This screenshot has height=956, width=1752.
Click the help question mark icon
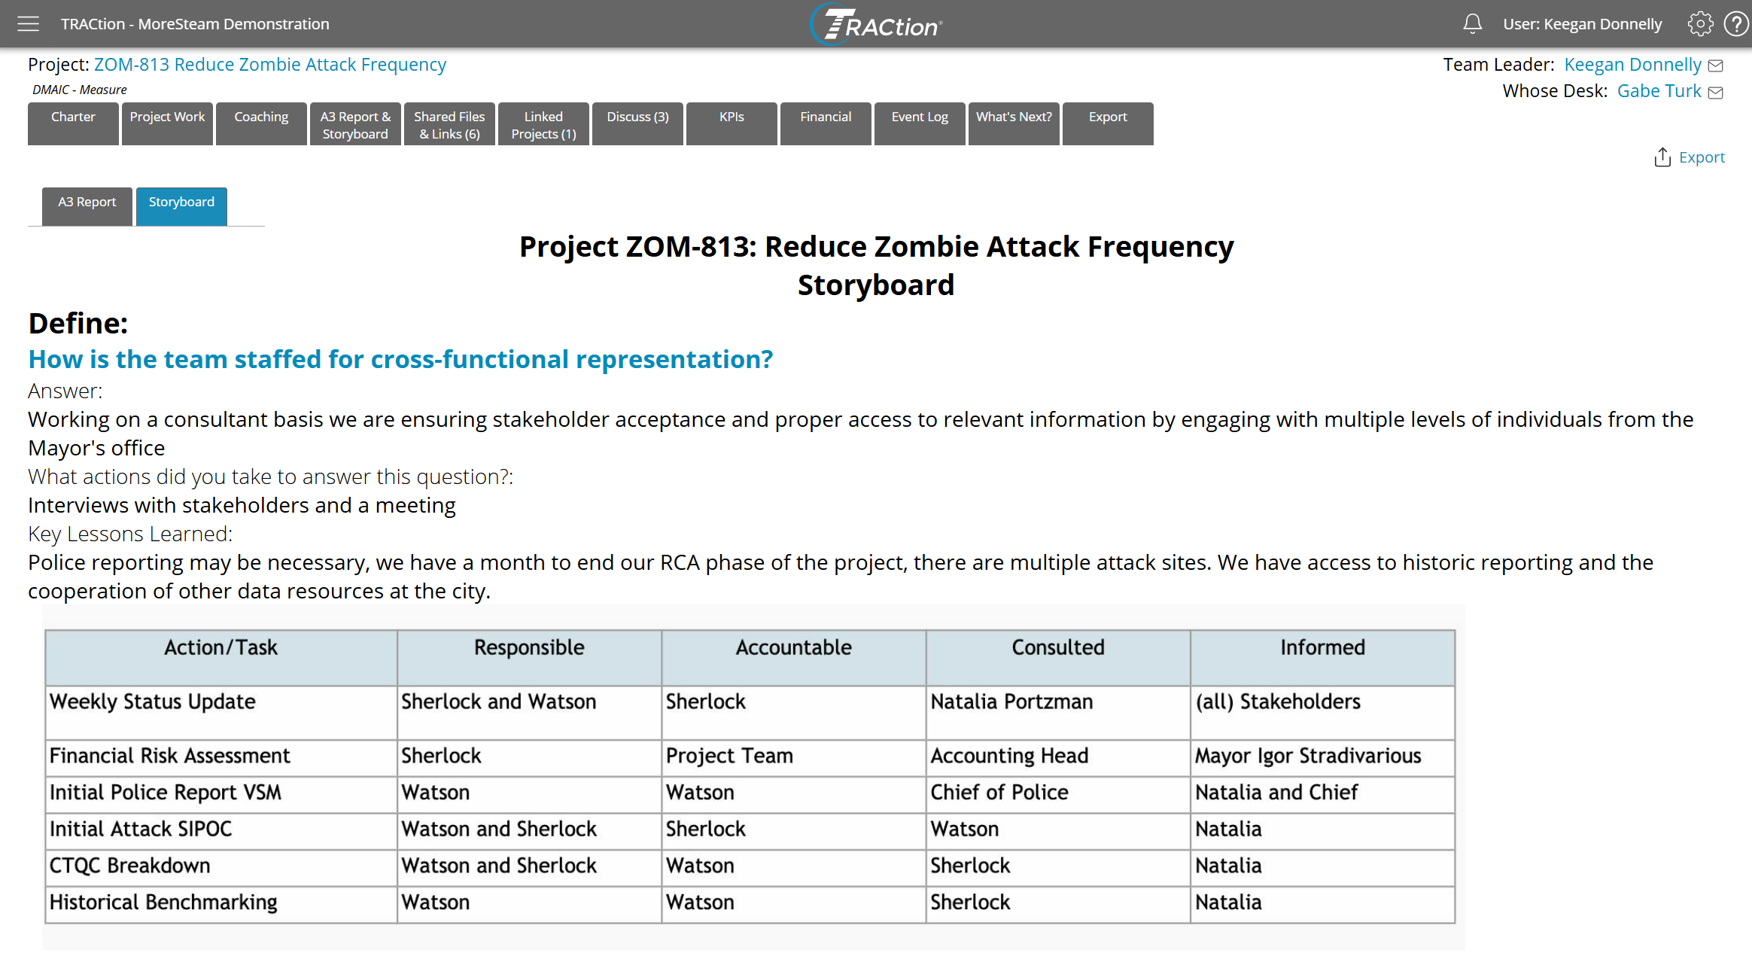pos(1736,24)
